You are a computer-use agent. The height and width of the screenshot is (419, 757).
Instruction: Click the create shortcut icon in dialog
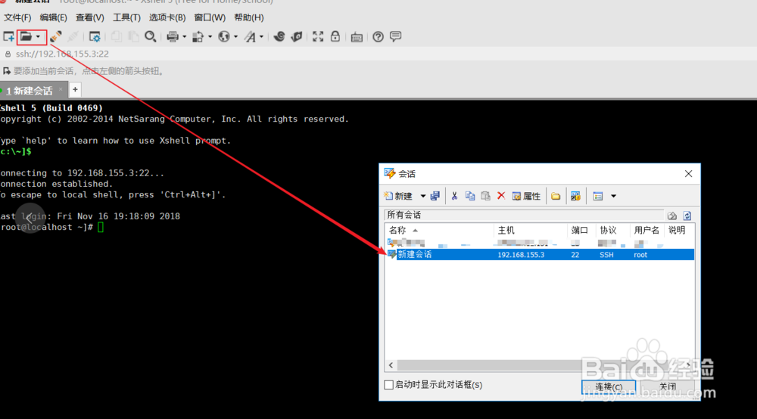pos(575,196)
